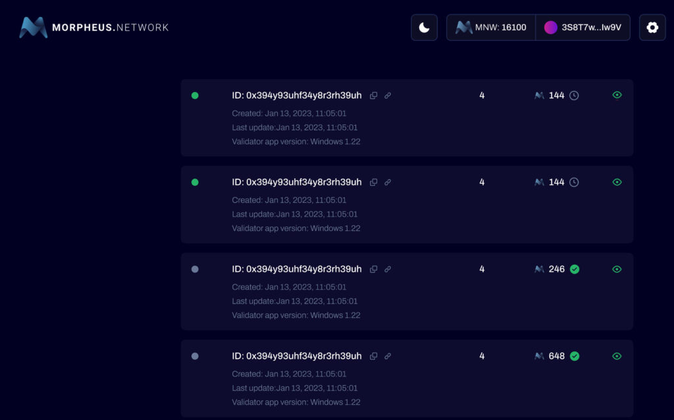This screenshot has width=674, height=420.
Task: Toggle dark mode with the moon icon
Action: coord(424,28)
